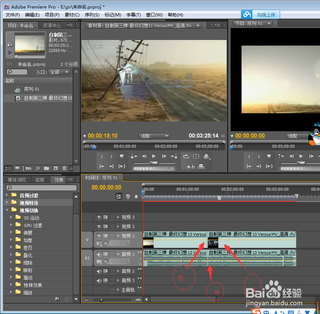Click Set Encore chapter marker icon in timeline

coord(128,196)
